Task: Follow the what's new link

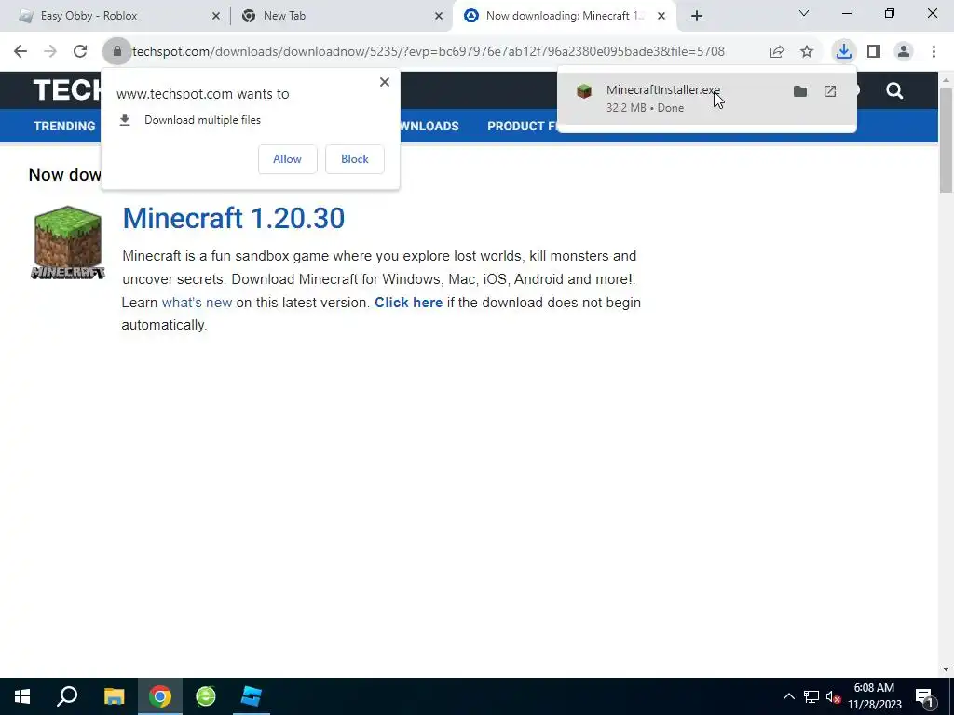Action: (197, 303)
